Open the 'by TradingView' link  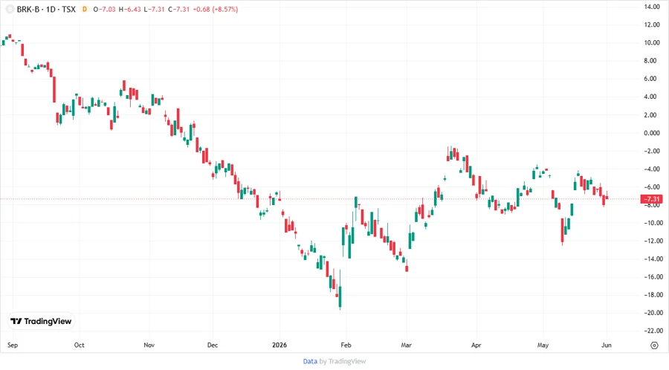pos(343,362)
